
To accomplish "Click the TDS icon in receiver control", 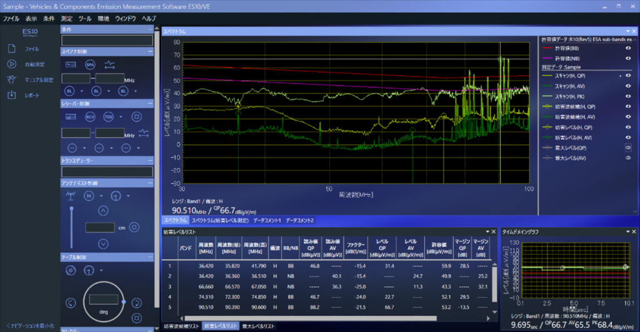I will [108, 116].
